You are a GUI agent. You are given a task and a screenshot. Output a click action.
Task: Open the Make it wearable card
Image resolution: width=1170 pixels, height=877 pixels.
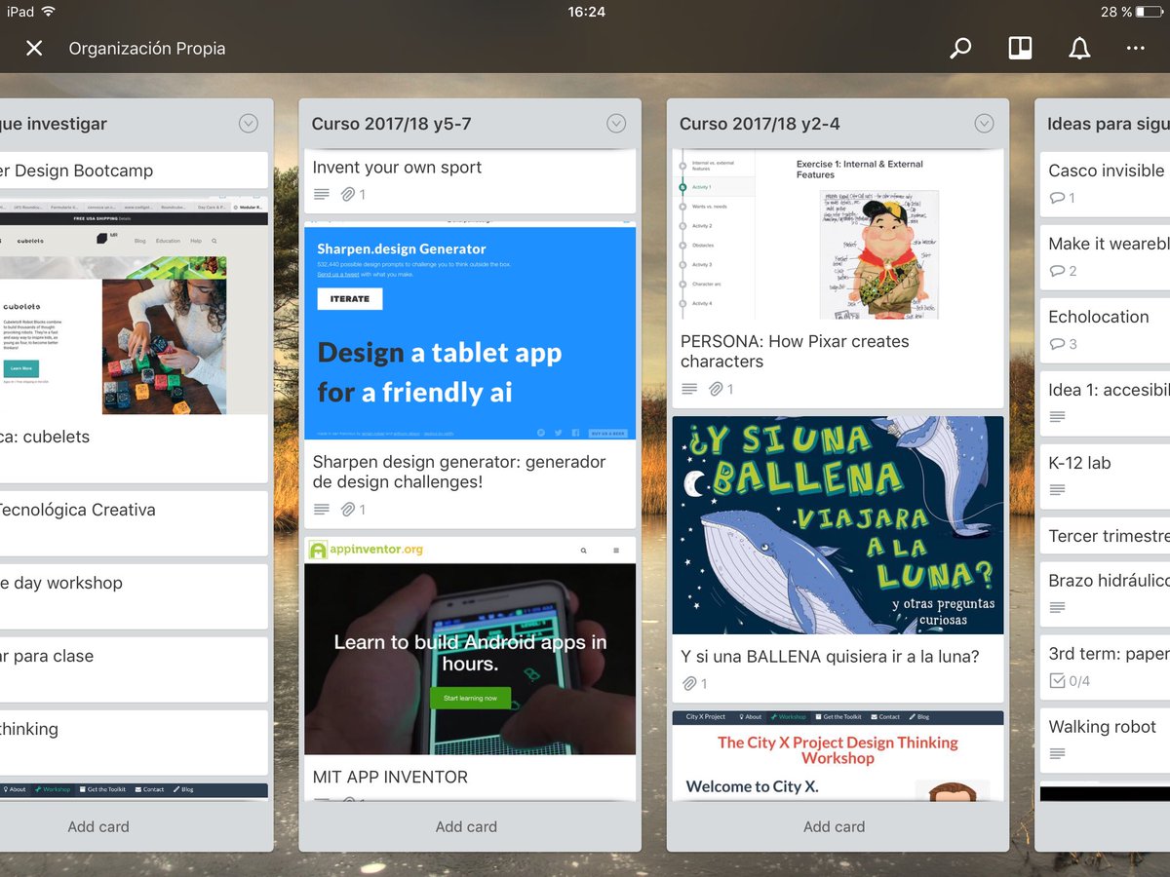click(x=1105, y=256)
